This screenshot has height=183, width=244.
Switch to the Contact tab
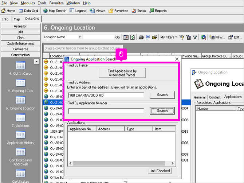[215, 97]
